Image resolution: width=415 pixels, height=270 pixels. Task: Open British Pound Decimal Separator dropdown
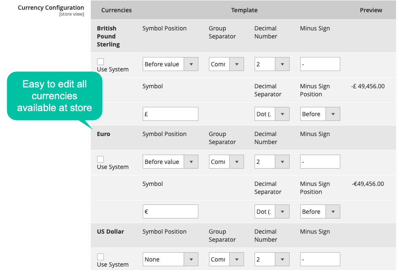pyautogui.click(x=272, y=114)
